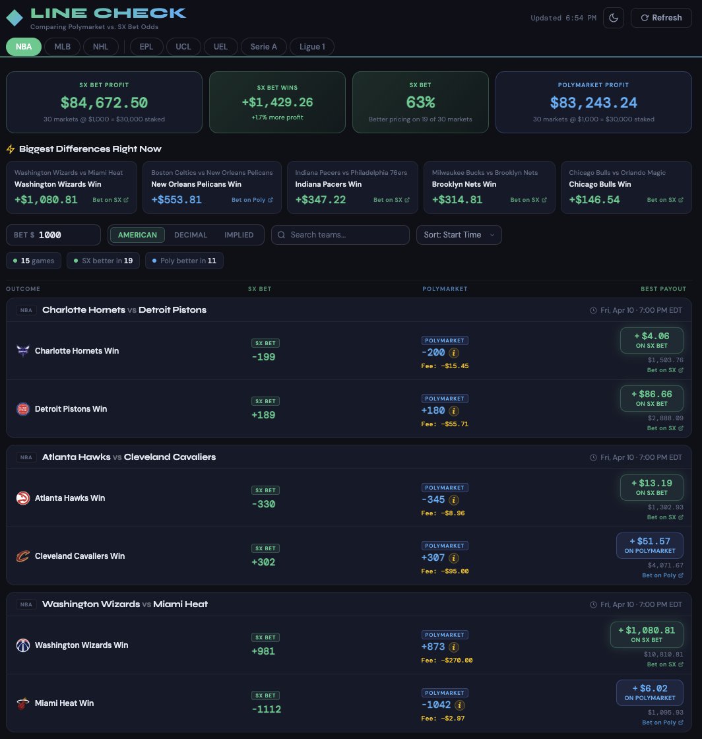Open fee info icon for Wizards +873
This screenshot has width=702, height=739.
click(454, 647)
